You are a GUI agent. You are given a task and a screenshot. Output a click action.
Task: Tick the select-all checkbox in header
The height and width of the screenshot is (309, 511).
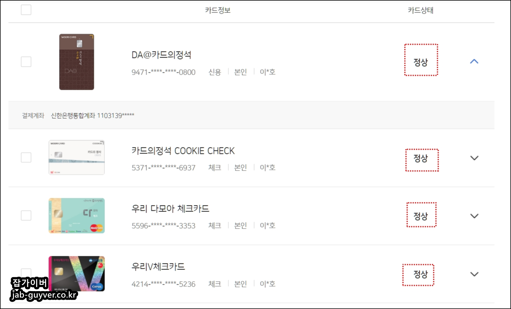(26, 10)
